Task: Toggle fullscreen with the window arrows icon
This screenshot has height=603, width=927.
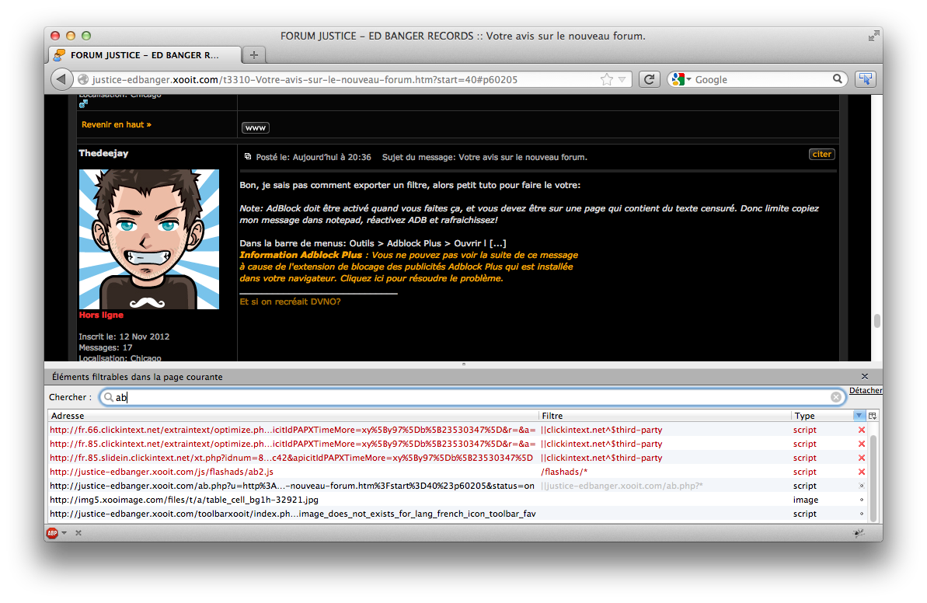Action: pyautogui.click(x=873, y=36)
